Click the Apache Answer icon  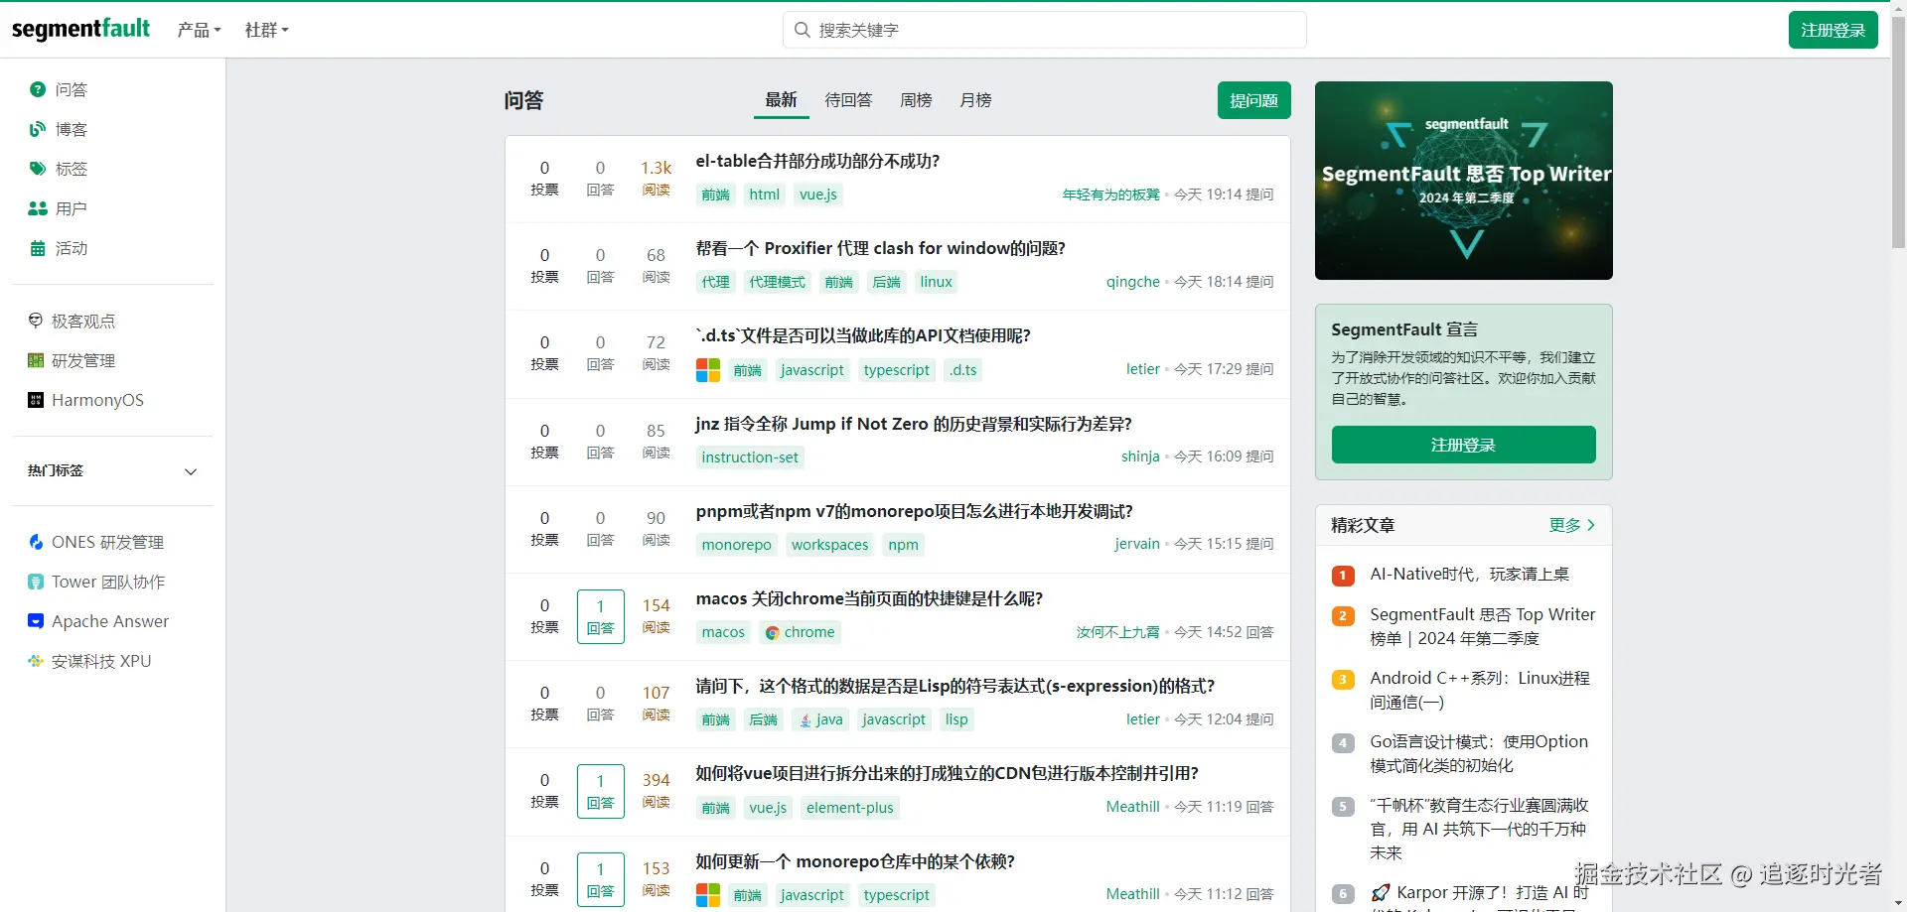pos(36,621)
